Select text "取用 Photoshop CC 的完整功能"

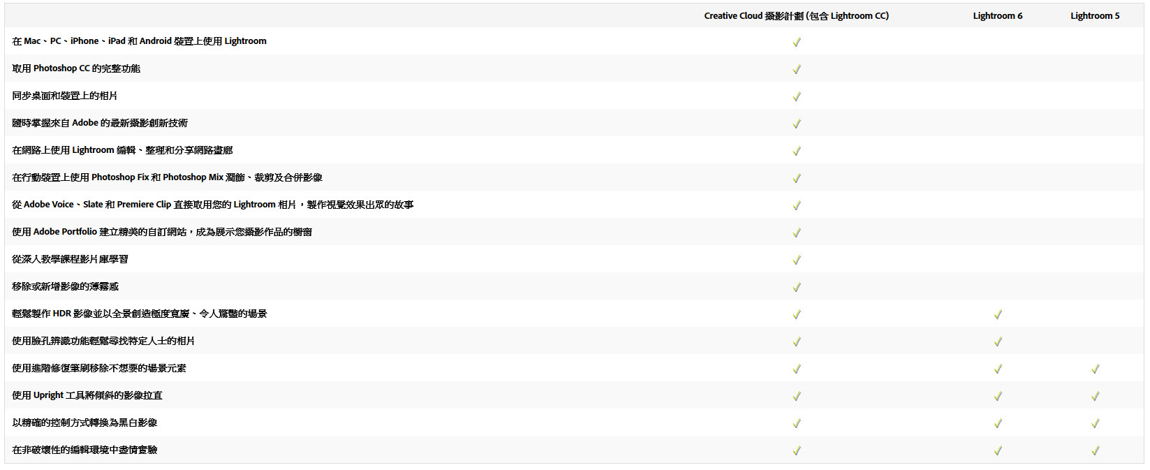76,68
